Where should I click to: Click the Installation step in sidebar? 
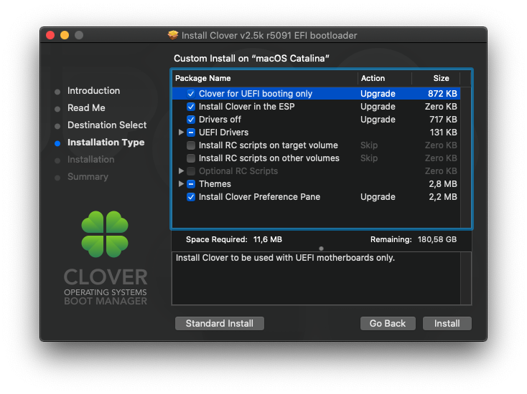pos(90,160)
